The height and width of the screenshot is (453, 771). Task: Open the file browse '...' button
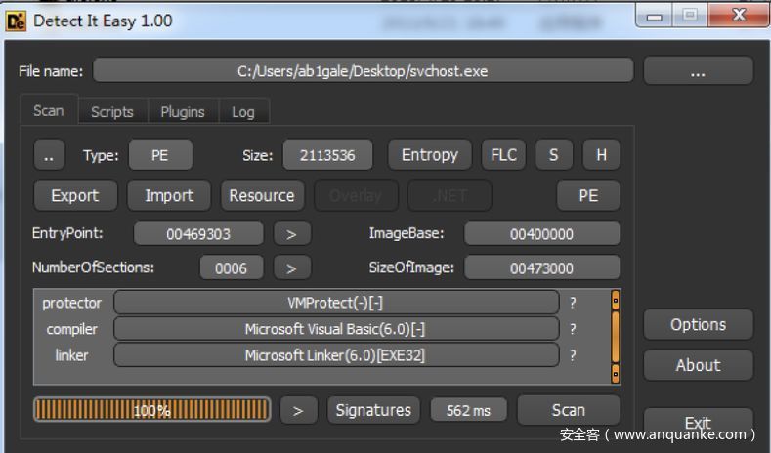coord(698,71)
